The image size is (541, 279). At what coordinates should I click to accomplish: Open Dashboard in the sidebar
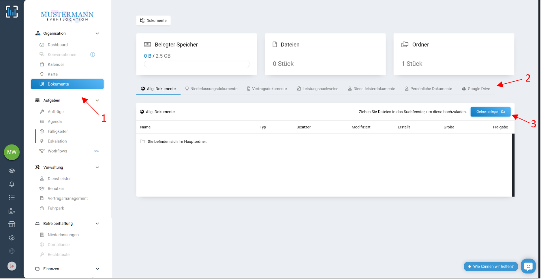pyautogui.click(x=58, y=45)
